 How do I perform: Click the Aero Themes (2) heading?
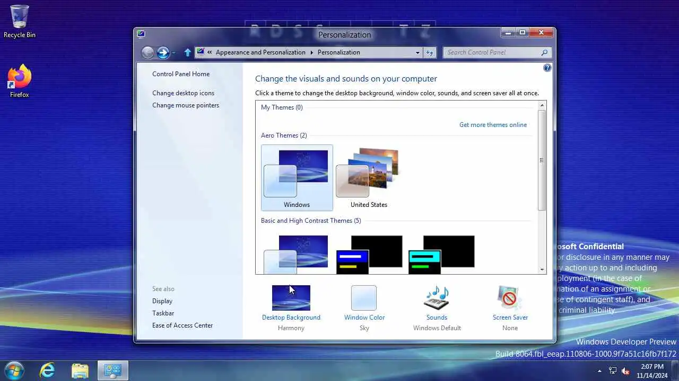coord(284,135)
